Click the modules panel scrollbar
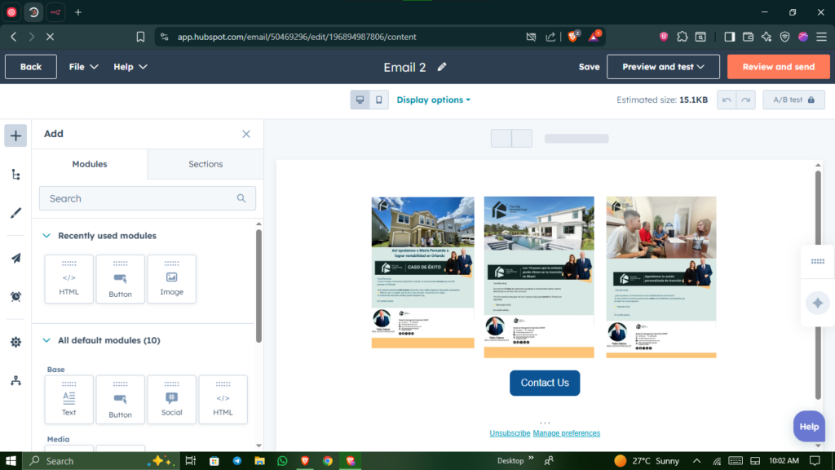The image size is (835, 470). tap(258, 286)
